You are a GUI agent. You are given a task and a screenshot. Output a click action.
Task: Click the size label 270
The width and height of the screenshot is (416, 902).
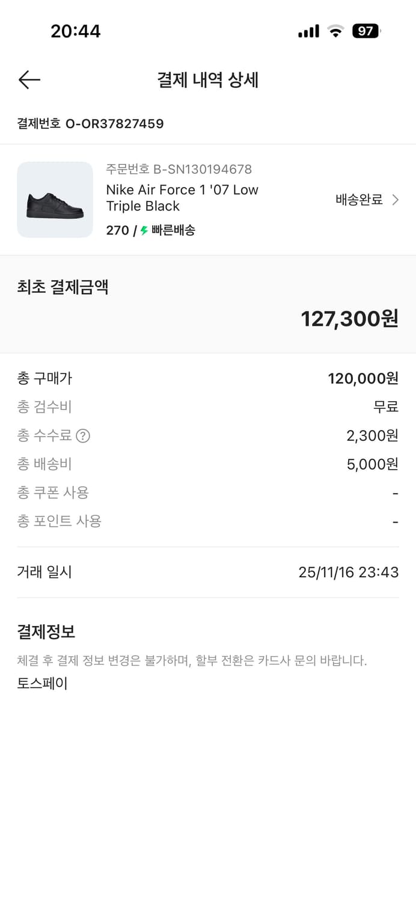click(x=115, y=229)
